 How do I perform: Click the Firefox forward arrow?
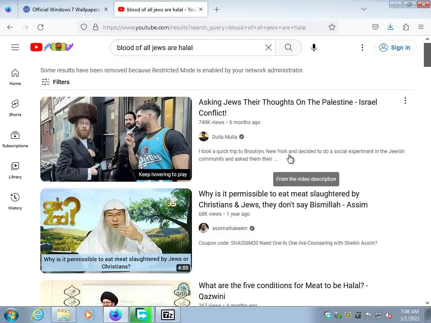tap(25, 27)
